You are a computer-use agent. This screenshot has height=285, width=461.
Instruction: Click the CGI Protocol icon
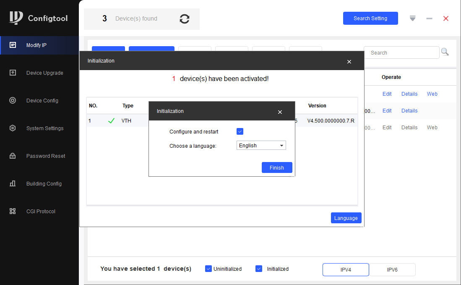13,211
